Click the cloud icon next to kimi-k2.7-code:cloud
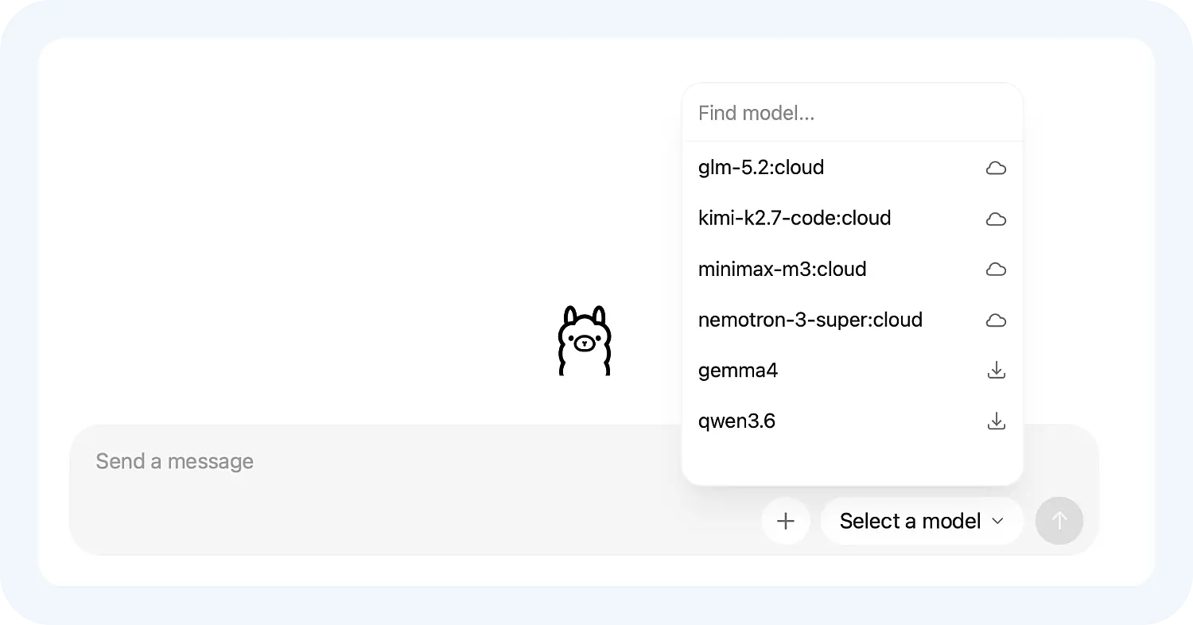The image size is (1193, 625). [x=996, y=219]
